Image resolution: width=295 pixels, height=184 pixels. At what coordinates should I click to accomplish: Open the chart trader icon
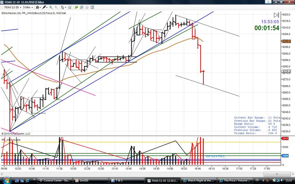tap(76, 7)
